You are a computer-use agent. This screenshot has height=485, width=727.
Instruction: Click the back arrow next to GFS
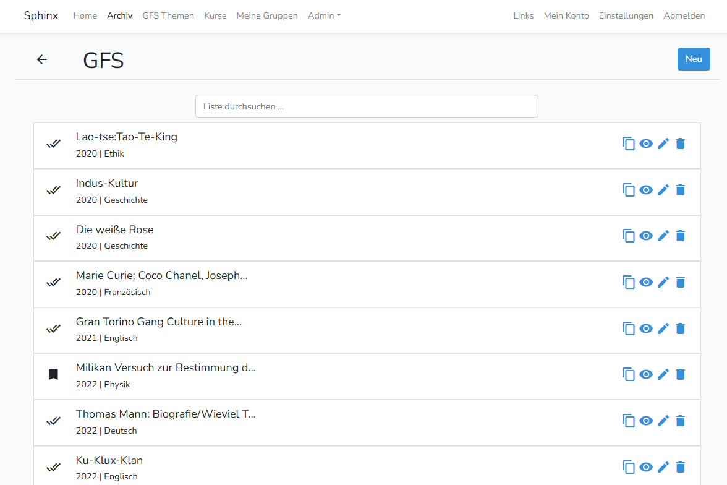(41, 59)
